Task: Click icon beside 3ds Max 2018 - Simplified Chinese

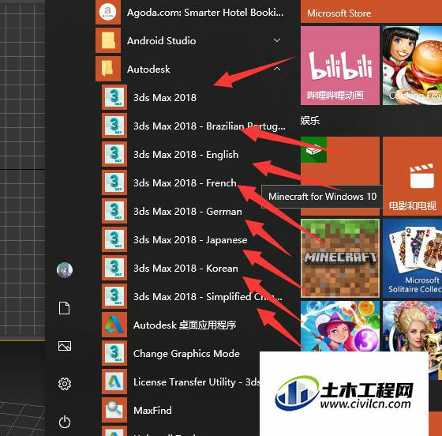Action: pyautogui.click(x=114, y=296)
